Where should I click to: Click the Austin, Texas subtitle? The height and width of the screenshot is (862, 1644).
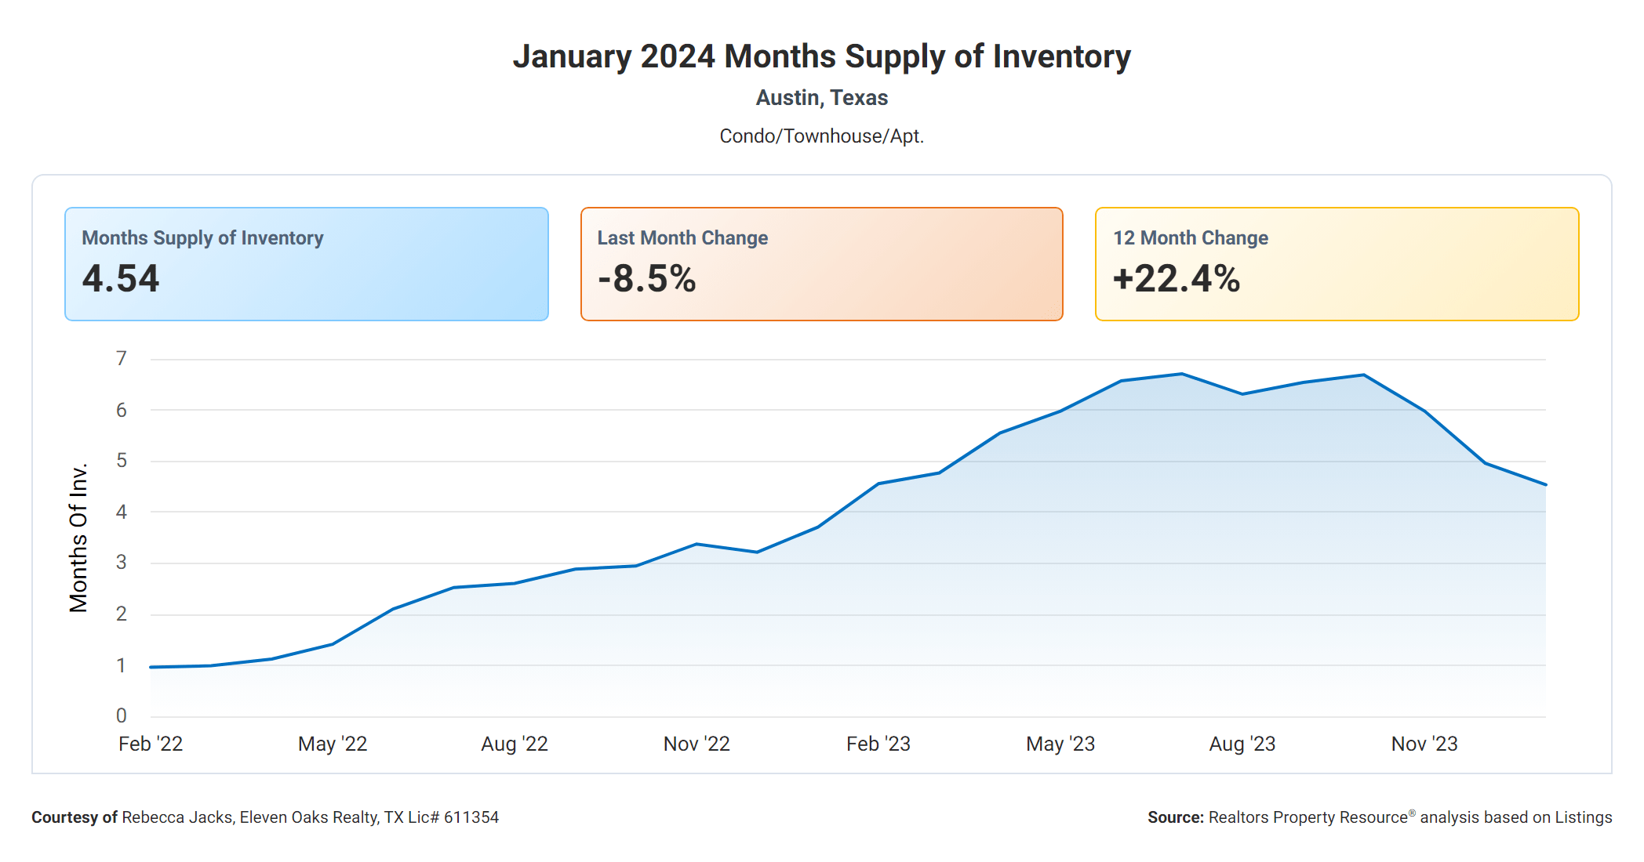(x=821, y=98)
